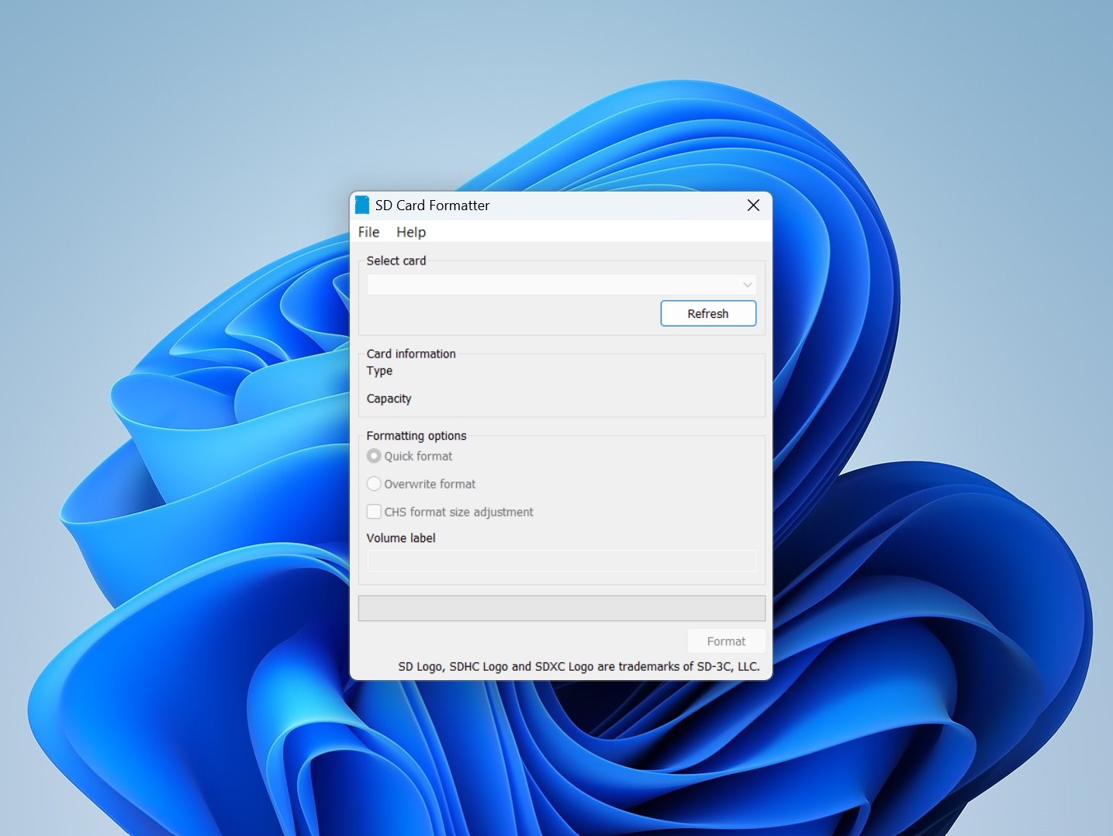Close the SD Card Formatter window

click(x=753, y=206)
